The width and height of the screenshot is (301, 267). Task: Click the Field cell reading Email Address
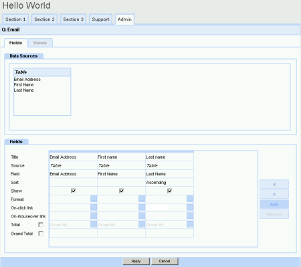73,174
